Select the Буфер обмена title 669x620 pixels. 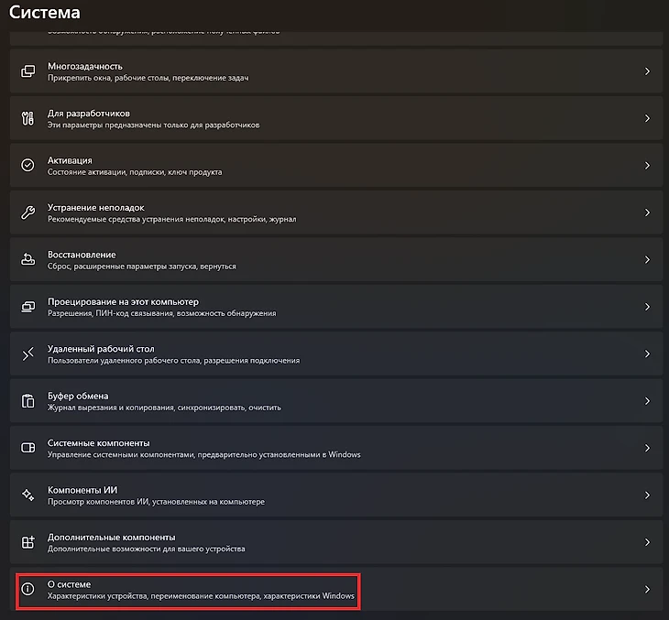click(x=78, y=397)
